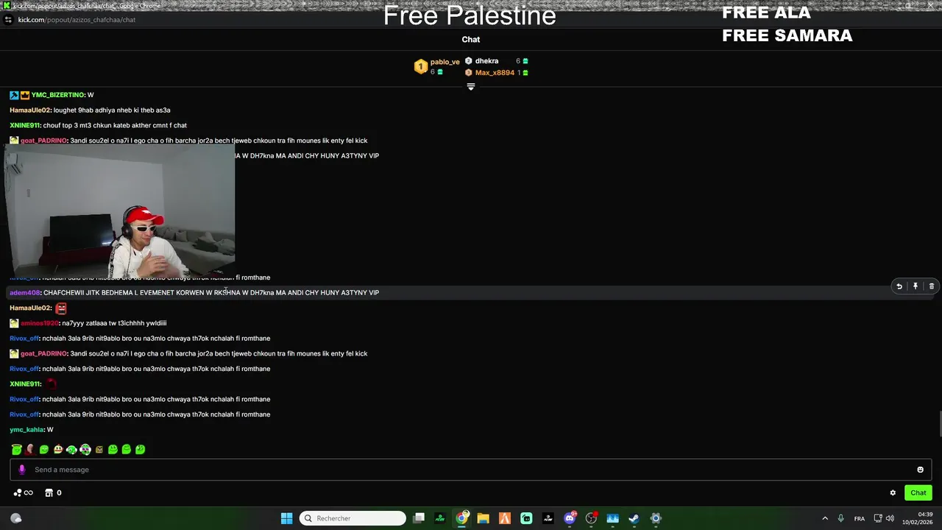Collapse the gift leaderboard with the arrow icon
This screenshot has height=530, width=942.
(x=471, y=87)
